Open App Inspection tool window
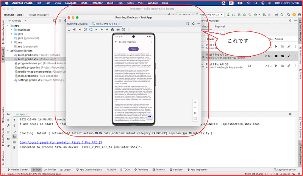Viewport: 303px width, 176px height. [197, 170]
